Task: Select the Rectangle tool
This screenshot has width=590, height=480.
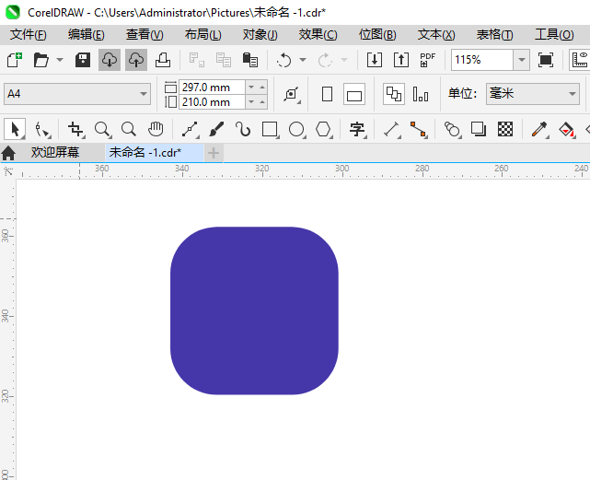Action: coord(270,129)
